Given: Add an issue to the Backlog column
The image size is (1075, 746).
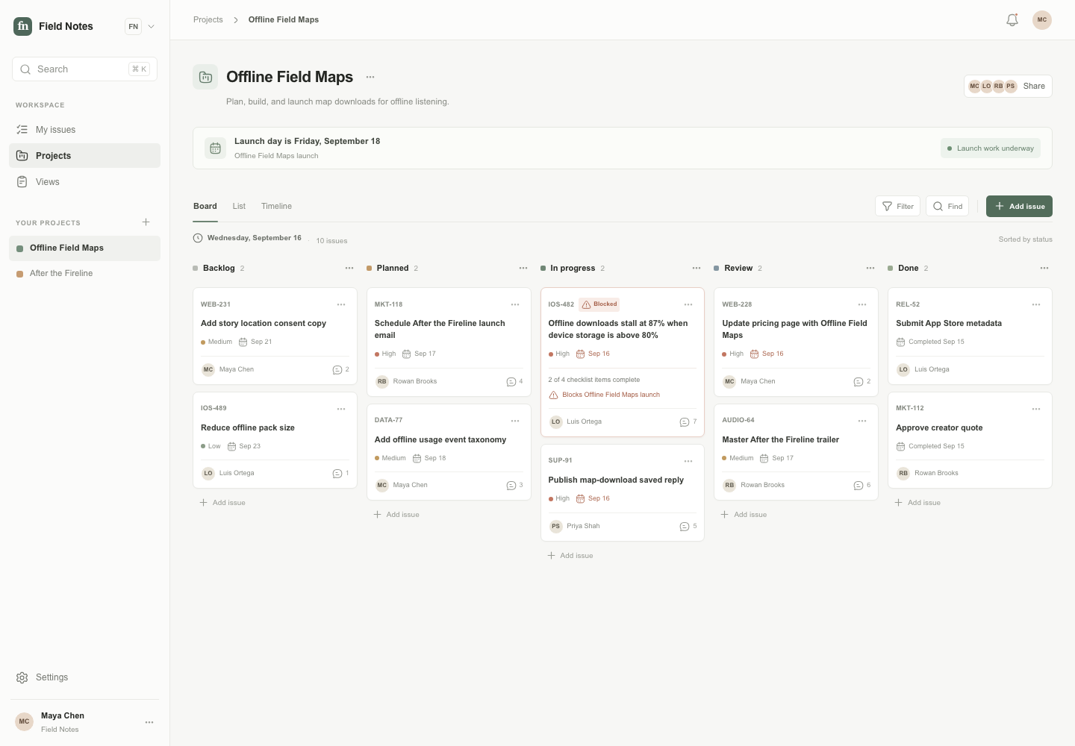Looking at the screenshot, I should [222, 503].
